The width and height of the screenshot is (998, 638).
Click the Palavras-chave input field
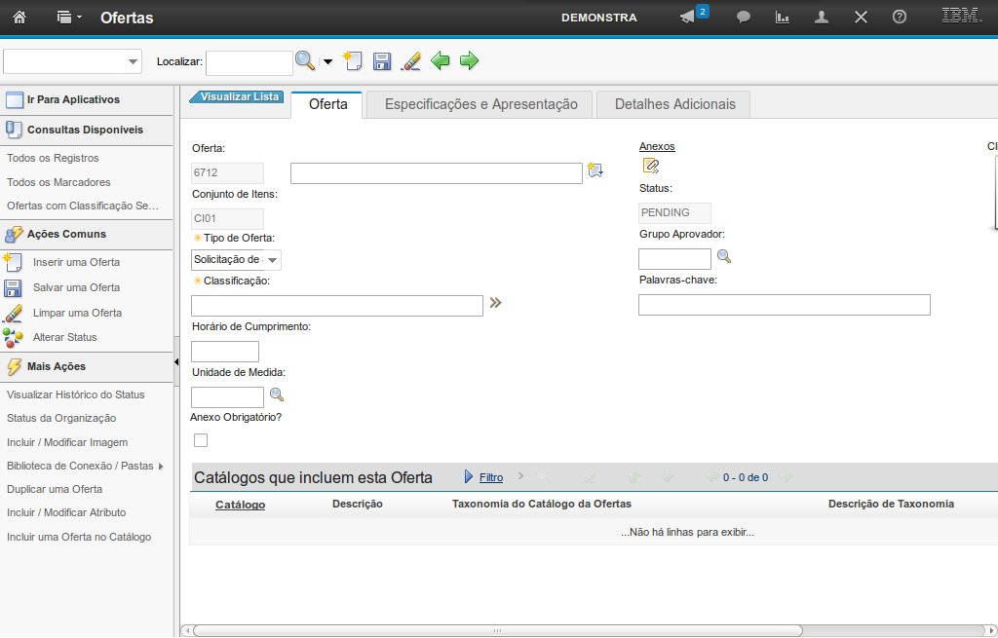pos(784,305)
